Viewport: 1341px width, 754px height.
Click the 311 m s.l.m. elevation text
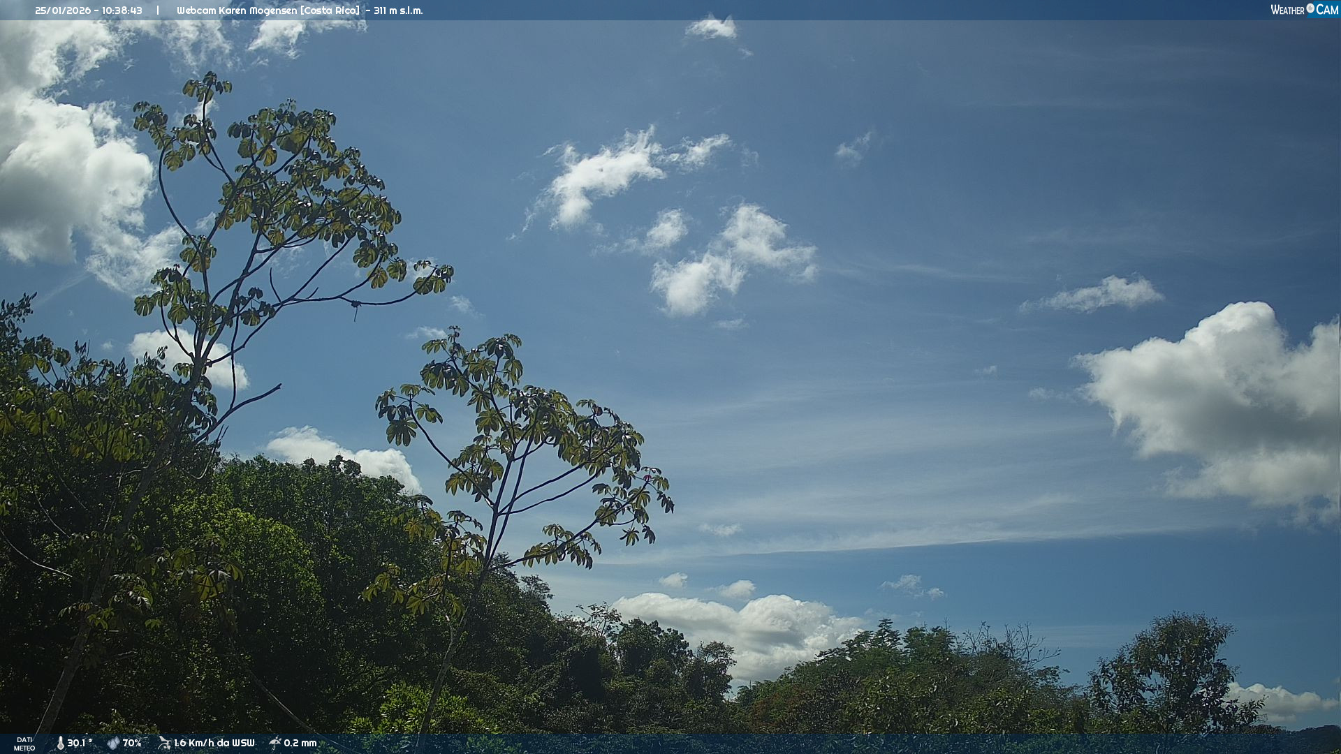[x=398, y=10]
